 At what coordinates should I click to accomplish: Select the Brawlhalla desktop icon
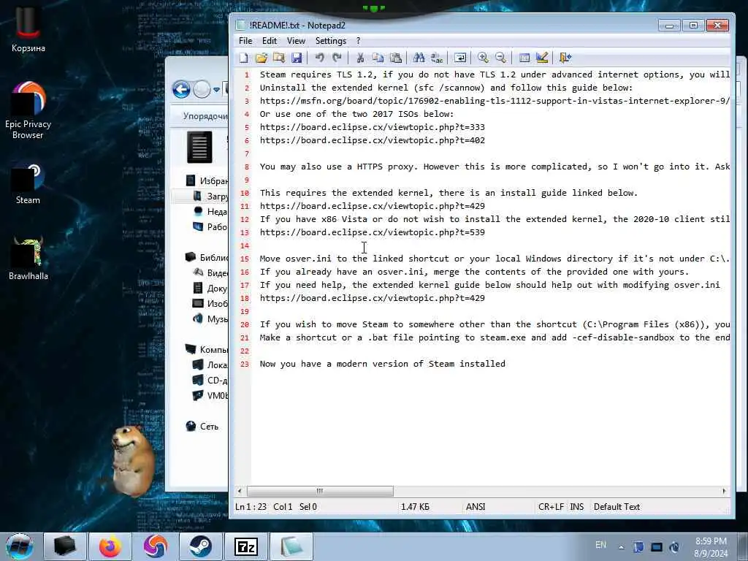(x=28, y=259)
